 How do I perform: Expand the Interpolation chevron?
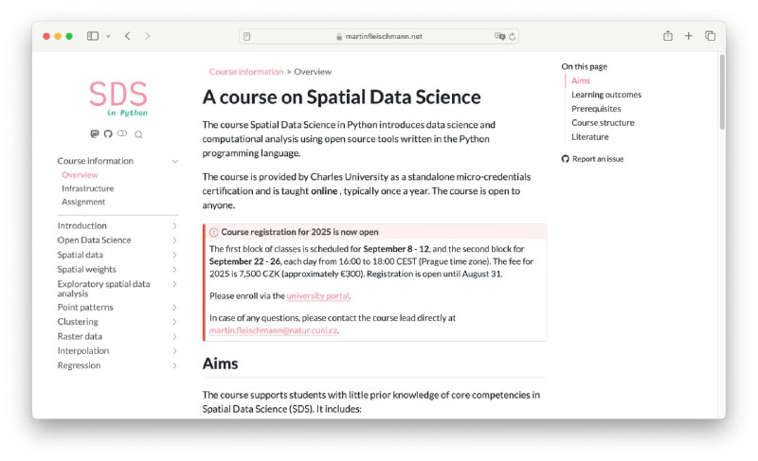click(x=175, y=351)
